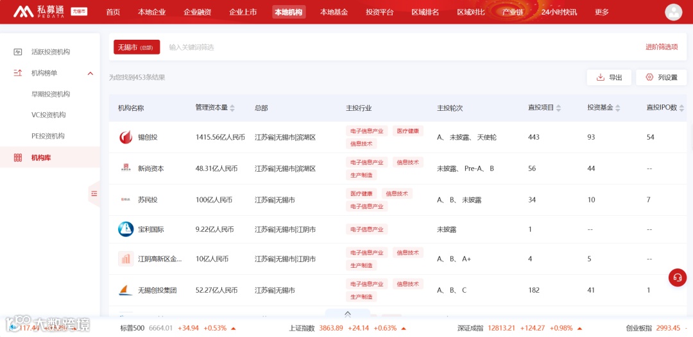This screenshot has height=337, width=693.
Task: Click 江苏省|无锡市|江阴市 in 宝利国际 row
Action: (x=285, y=229)
